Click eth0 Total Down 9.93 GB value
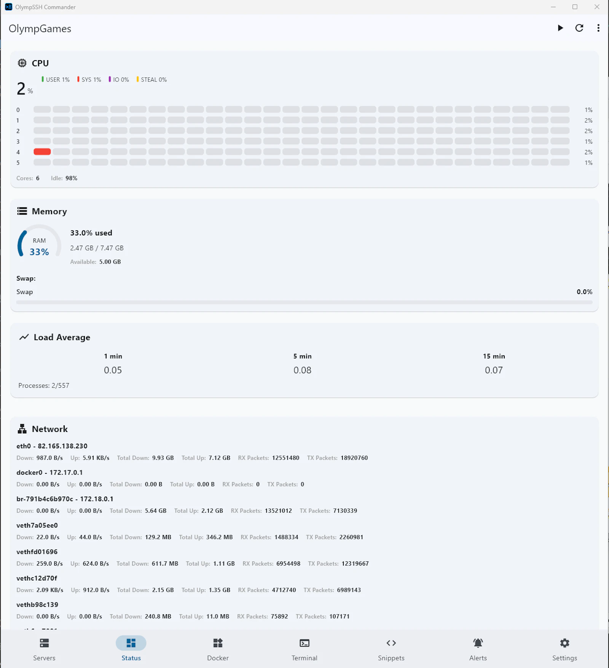 click(x=163, y=458)
